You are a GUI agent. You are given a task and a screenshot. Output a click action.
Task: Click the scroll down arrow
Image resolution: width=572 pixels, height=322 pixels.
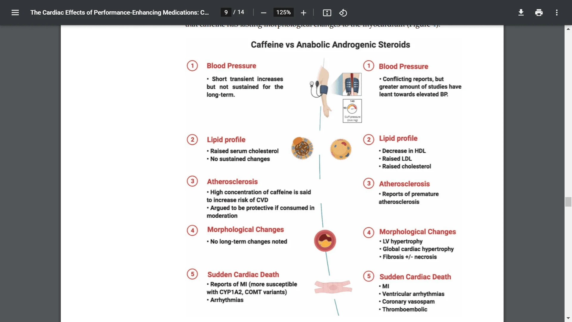click(x=568, y=318)
